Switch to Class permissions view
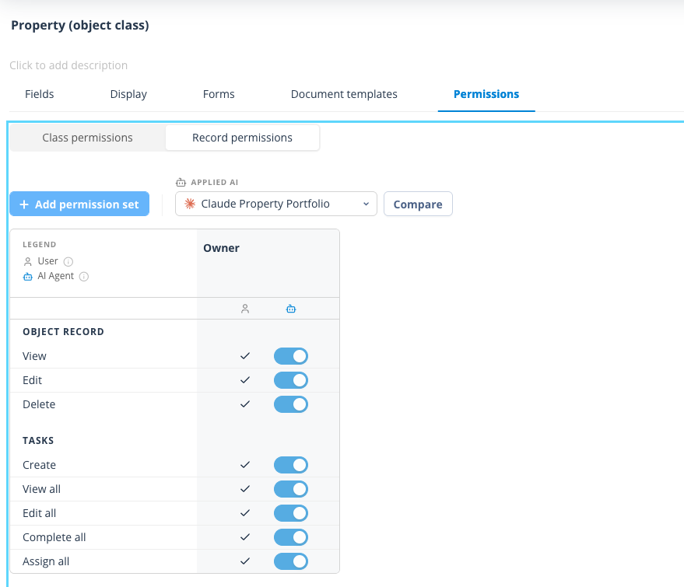This screenshot has width=684, height=587. (x=87, y=138)
